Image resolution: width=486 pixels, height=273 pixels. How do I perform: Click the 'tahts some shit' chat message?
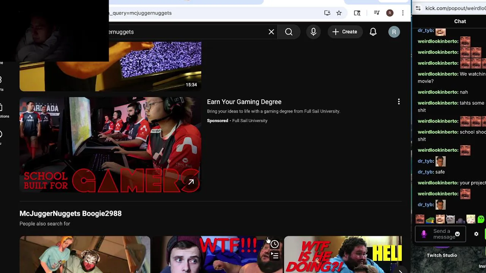pyautogui.click(x=452, y=107)
